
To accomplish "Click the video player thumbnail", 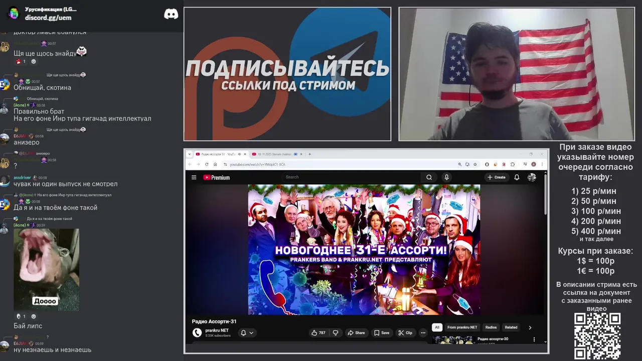I will tap(364, 250).
